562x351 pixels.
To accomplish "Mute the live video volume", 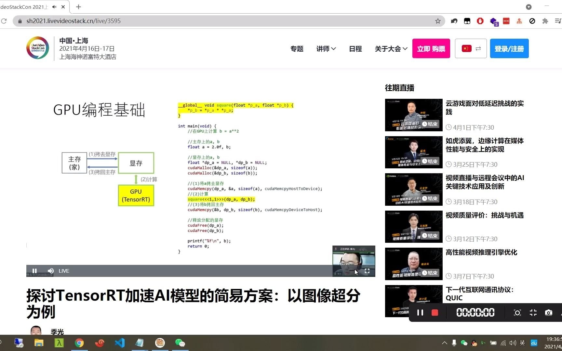I will pos(51,271).
